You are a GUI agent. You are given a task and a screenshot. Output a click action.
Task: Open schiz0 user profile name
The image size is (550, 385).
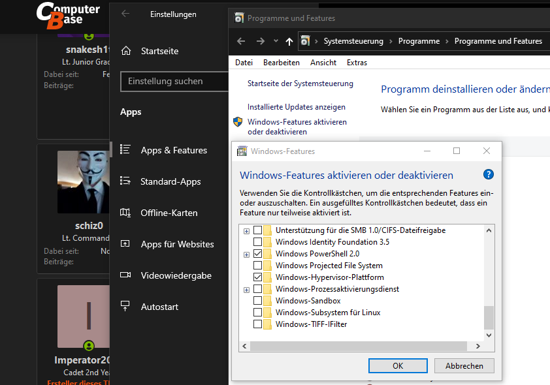[89, 226]
